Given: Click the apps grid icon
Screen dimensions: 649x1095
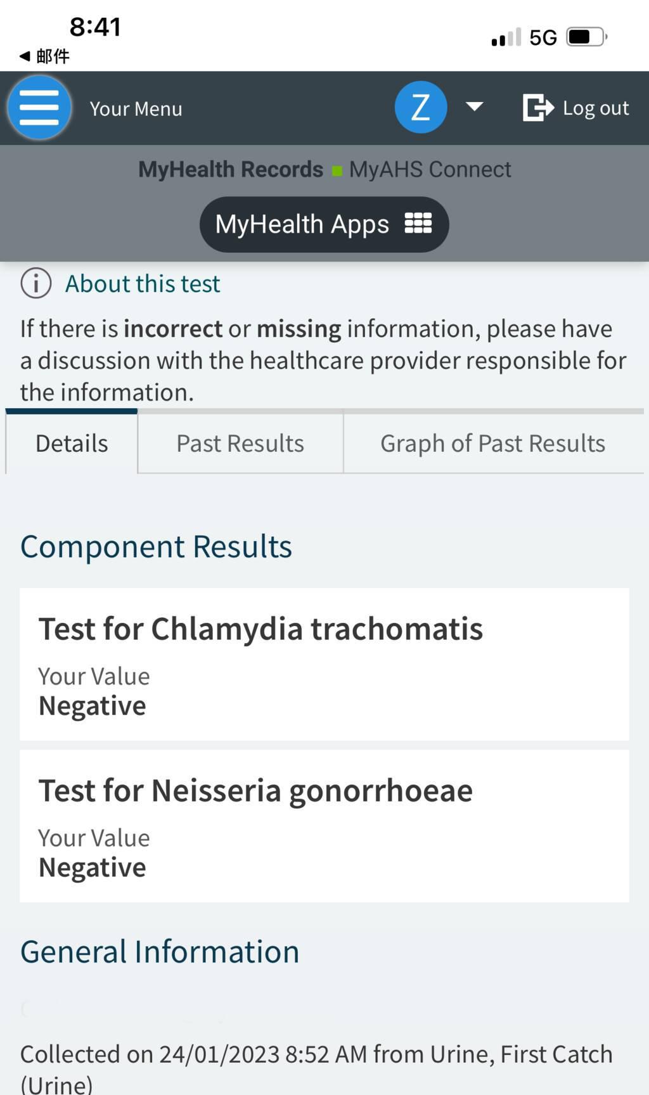Looking at the screenshot, I should click(418, 224).
